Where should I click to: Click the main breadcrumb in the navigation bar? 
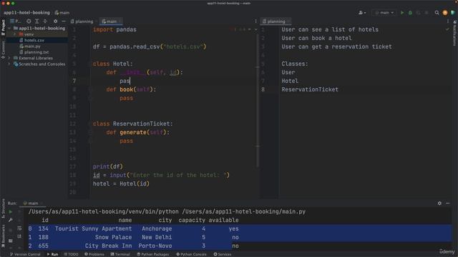[x=62, y=13]
